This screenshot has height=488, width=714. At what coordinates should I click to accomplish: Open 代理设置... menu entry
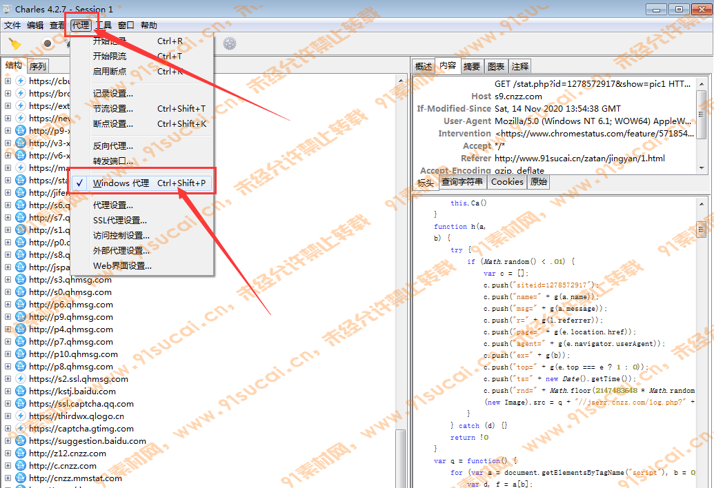tap(141, 205)
